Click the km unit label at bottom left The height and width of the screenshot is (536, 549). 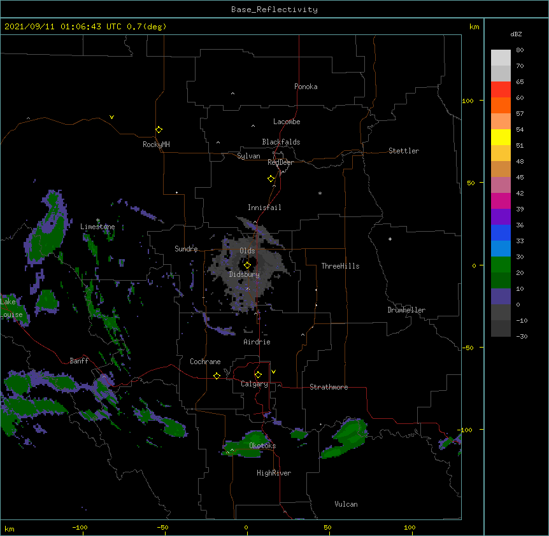click(x=10, y=528)
